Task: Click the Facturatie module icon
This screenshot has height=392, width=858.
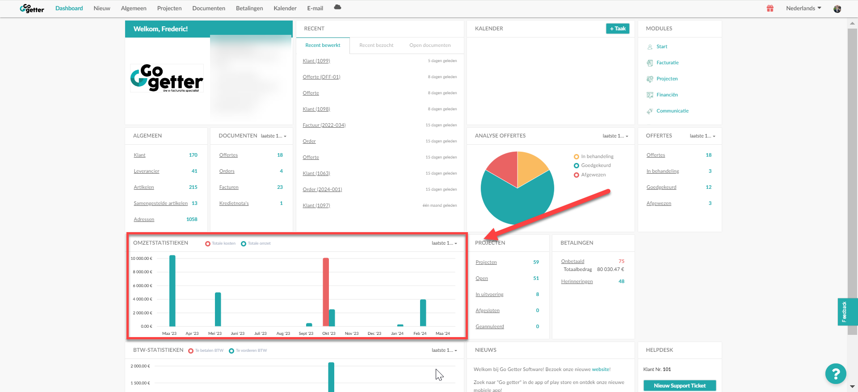Action: coord(650,63)
